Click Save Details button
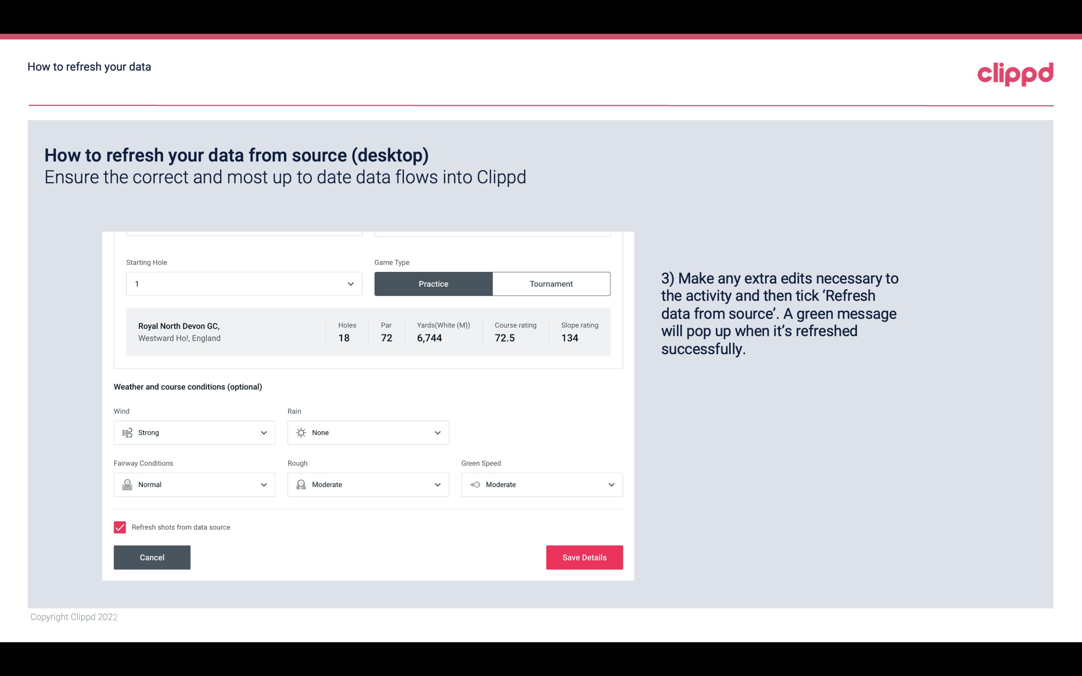 [584, 557]
